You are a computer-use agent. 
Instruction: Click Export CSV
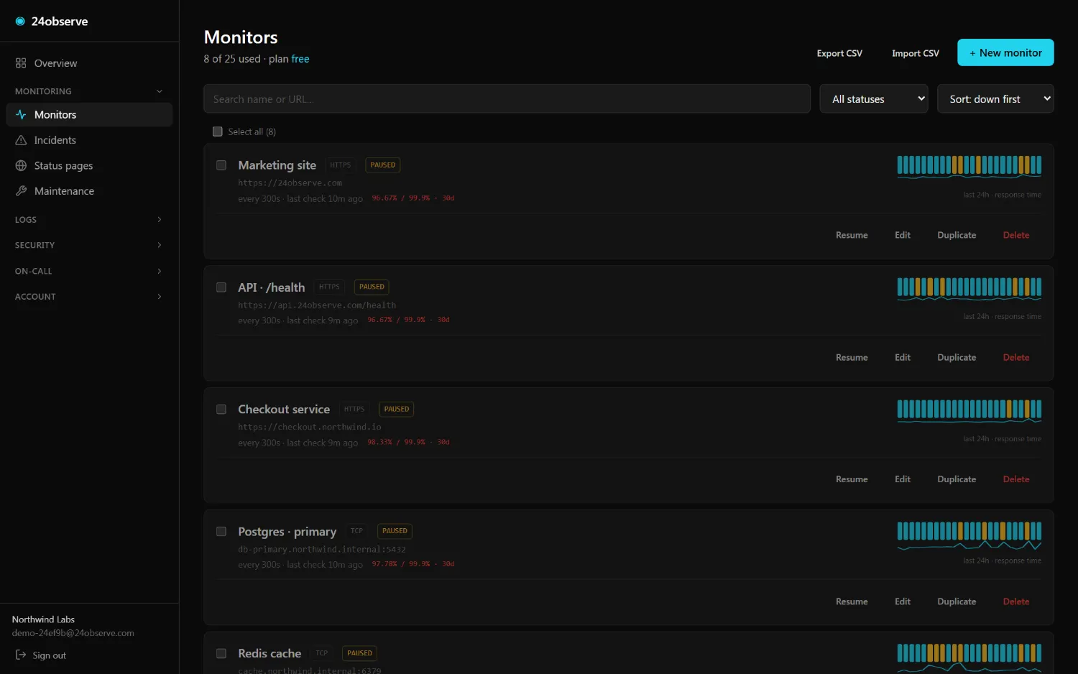coord(839,53)
